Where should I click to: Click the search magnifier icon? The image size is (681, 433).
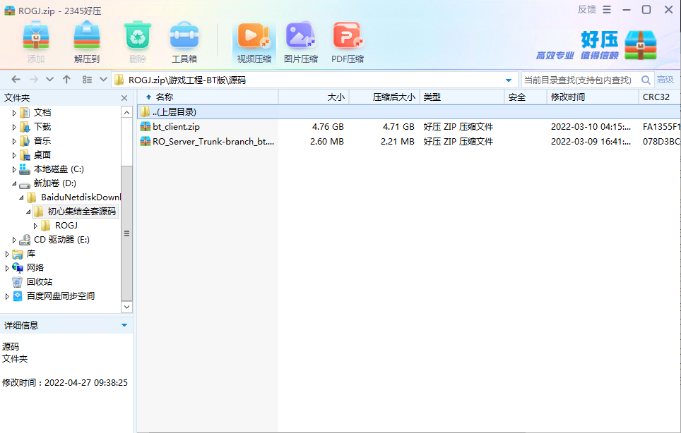pyautogui.click(x=646, y=80)
